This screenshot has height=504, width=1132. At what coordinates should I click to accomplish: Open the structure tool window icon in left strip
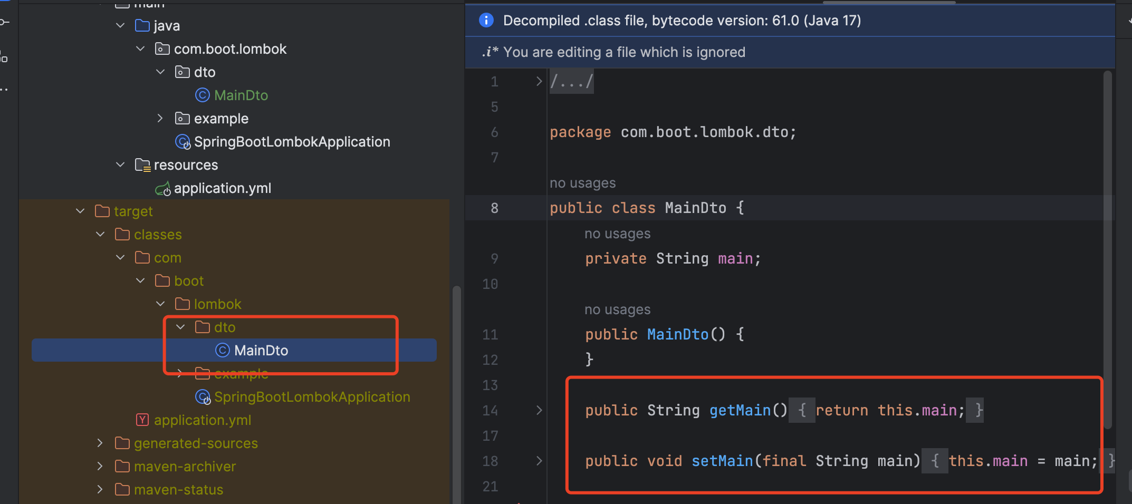(4, 56)
